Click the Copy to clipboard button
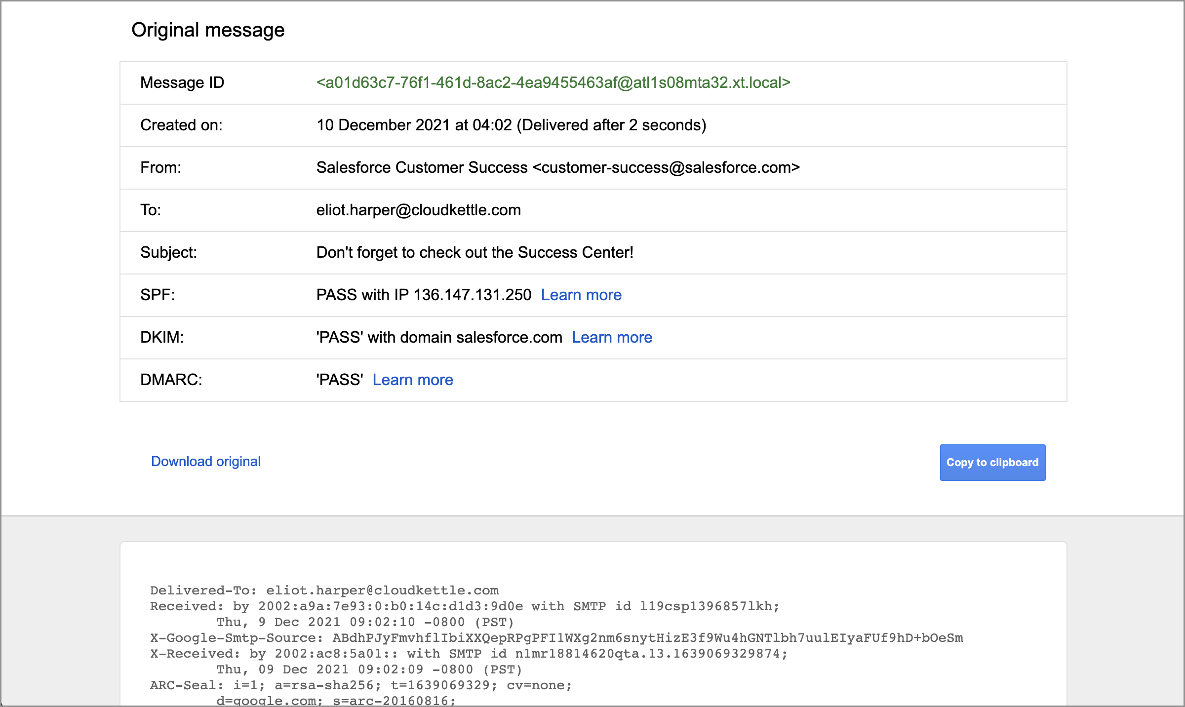 992,463
